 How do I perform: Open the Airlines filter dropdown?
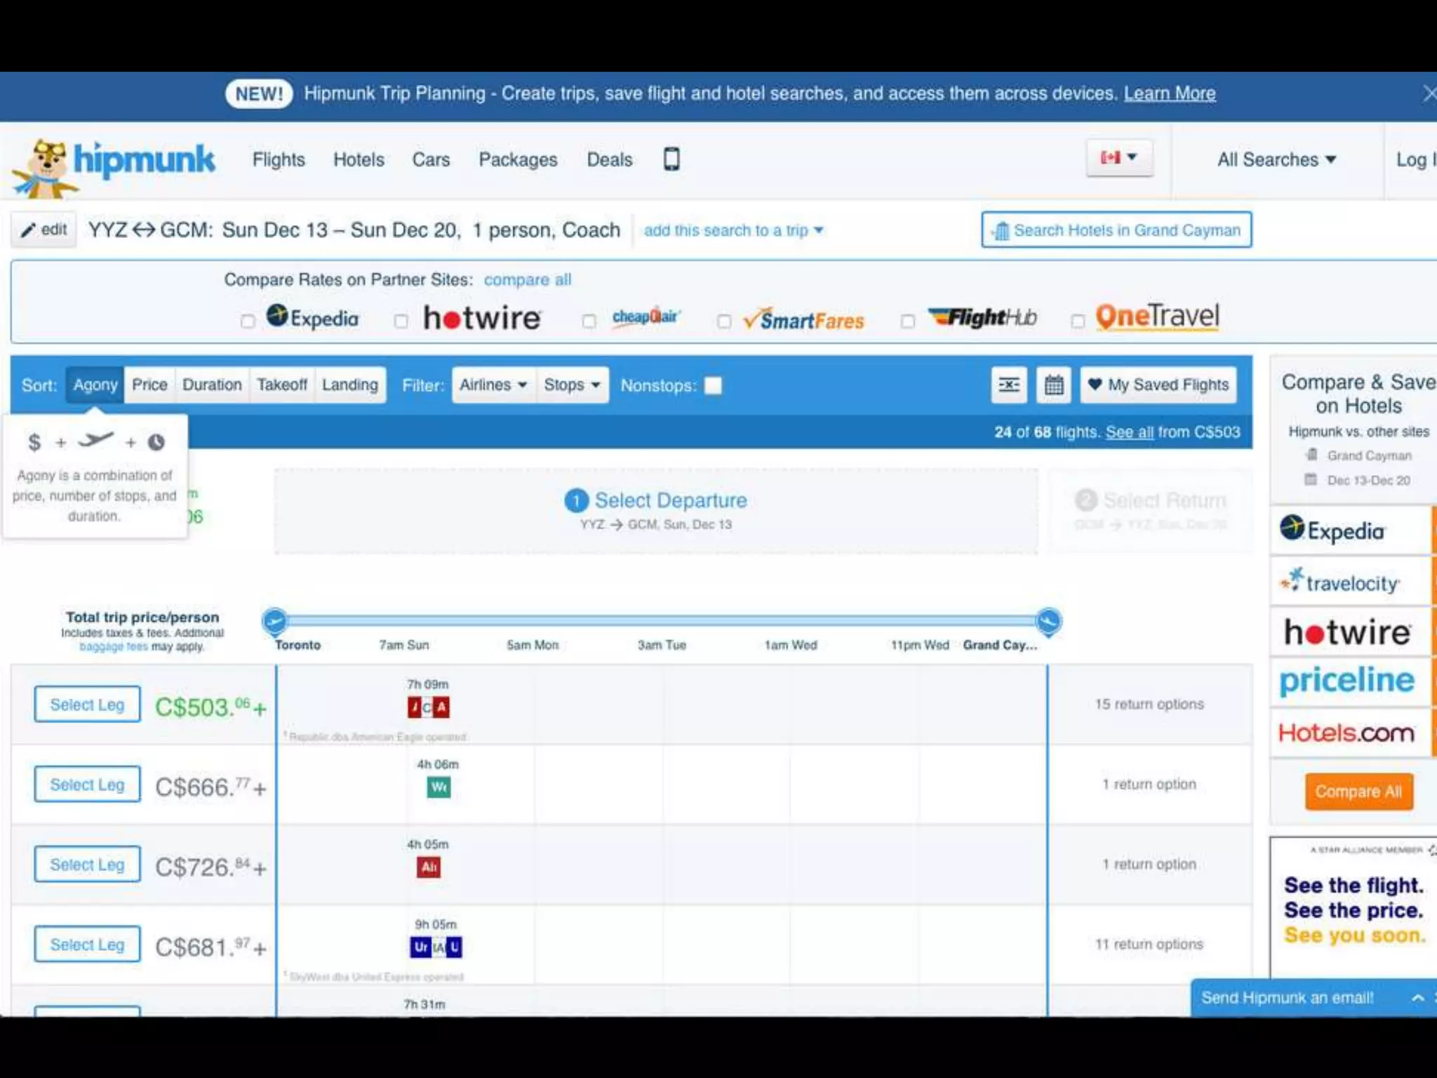click(493, 385)
